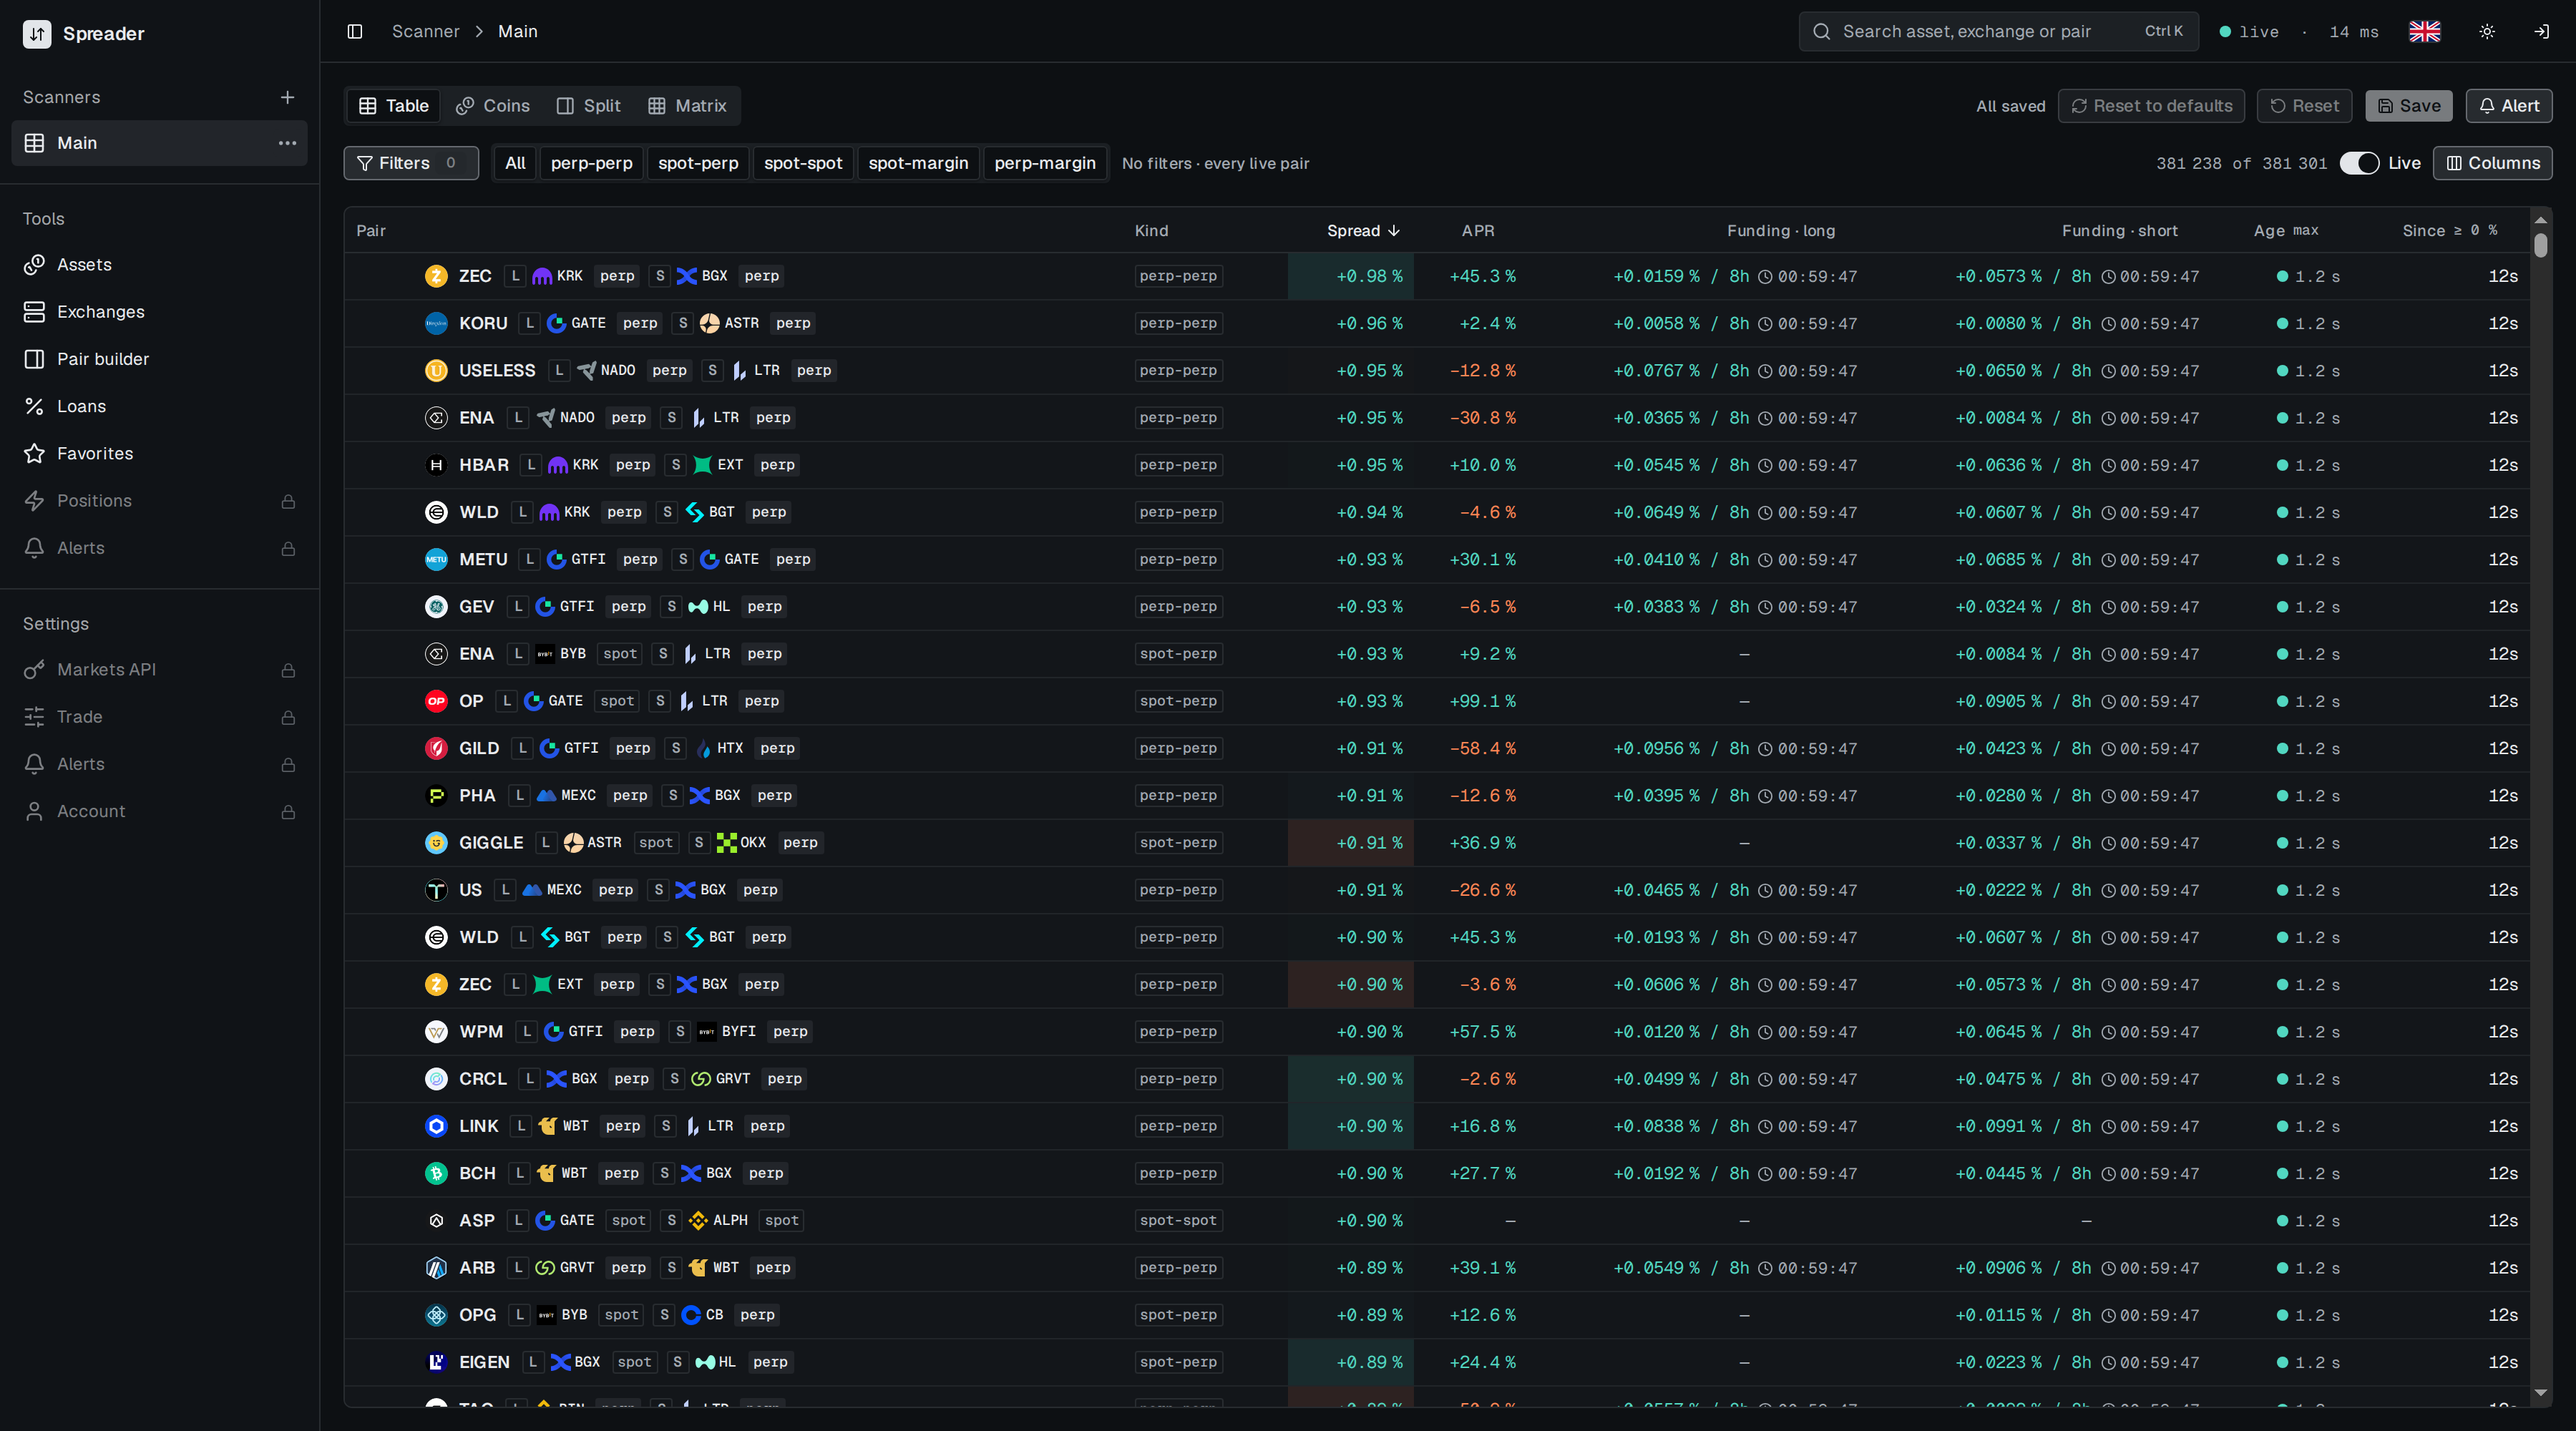Select the spot-spot filter chip
The image size is (2576, 1431).
pyautogui.click(x=803, y=163)
